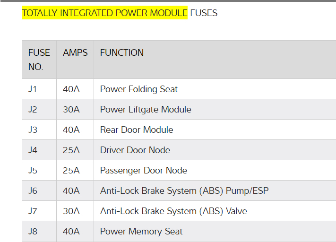Click the FUNCTION column header

coord(122,53)
